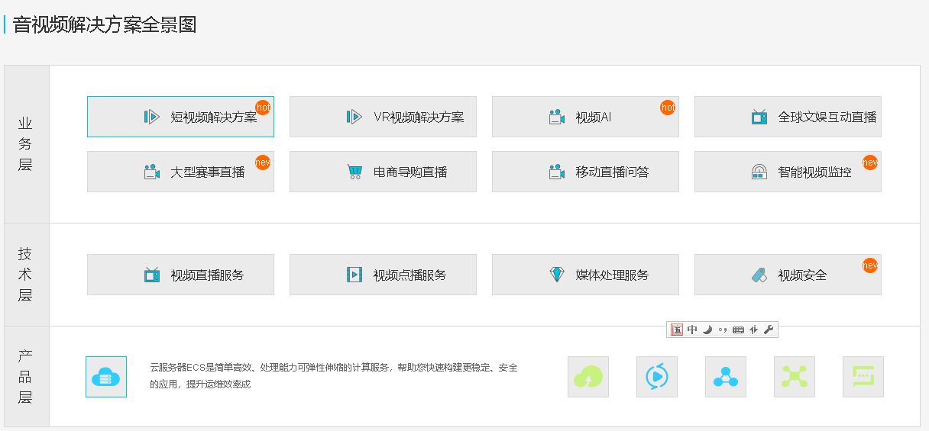
Task: Select the circular play-refresh product icon
Action: click(x=657, y=377)
